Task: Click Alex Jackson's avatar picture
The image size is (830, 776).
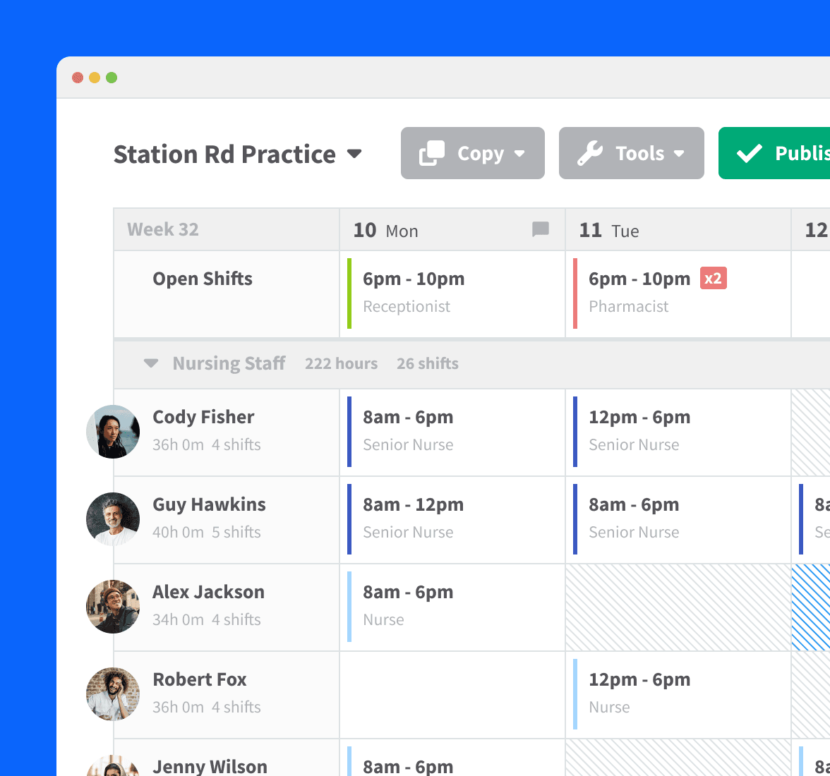Action: [x=113, y=607]
